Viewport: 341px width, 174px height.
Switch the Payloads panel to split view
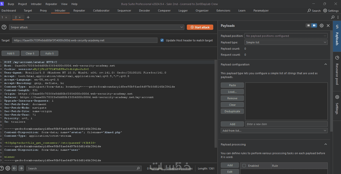click(314, 26)
